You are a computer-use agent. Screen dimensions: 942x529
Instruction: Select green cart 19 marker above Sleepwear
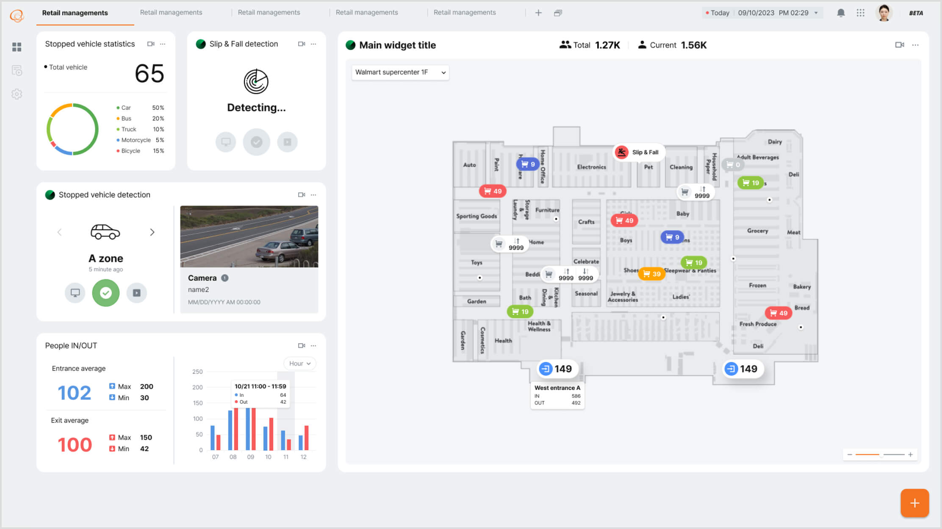(693, 262)
